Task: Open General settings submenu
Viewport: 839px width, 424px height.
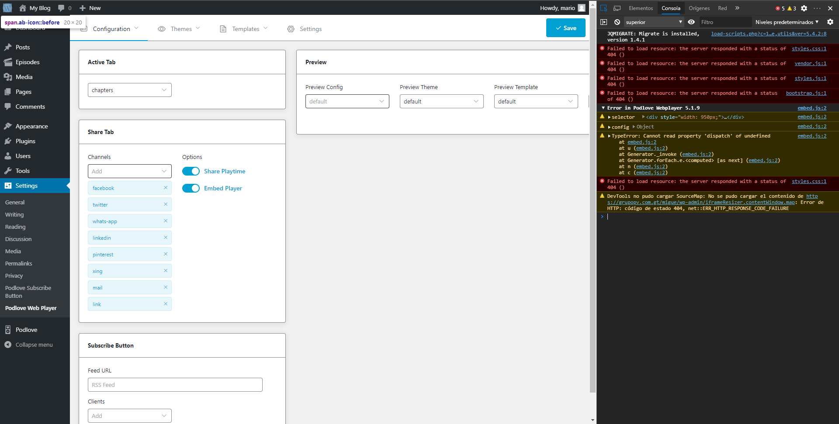Action: (x=15, y=202)
